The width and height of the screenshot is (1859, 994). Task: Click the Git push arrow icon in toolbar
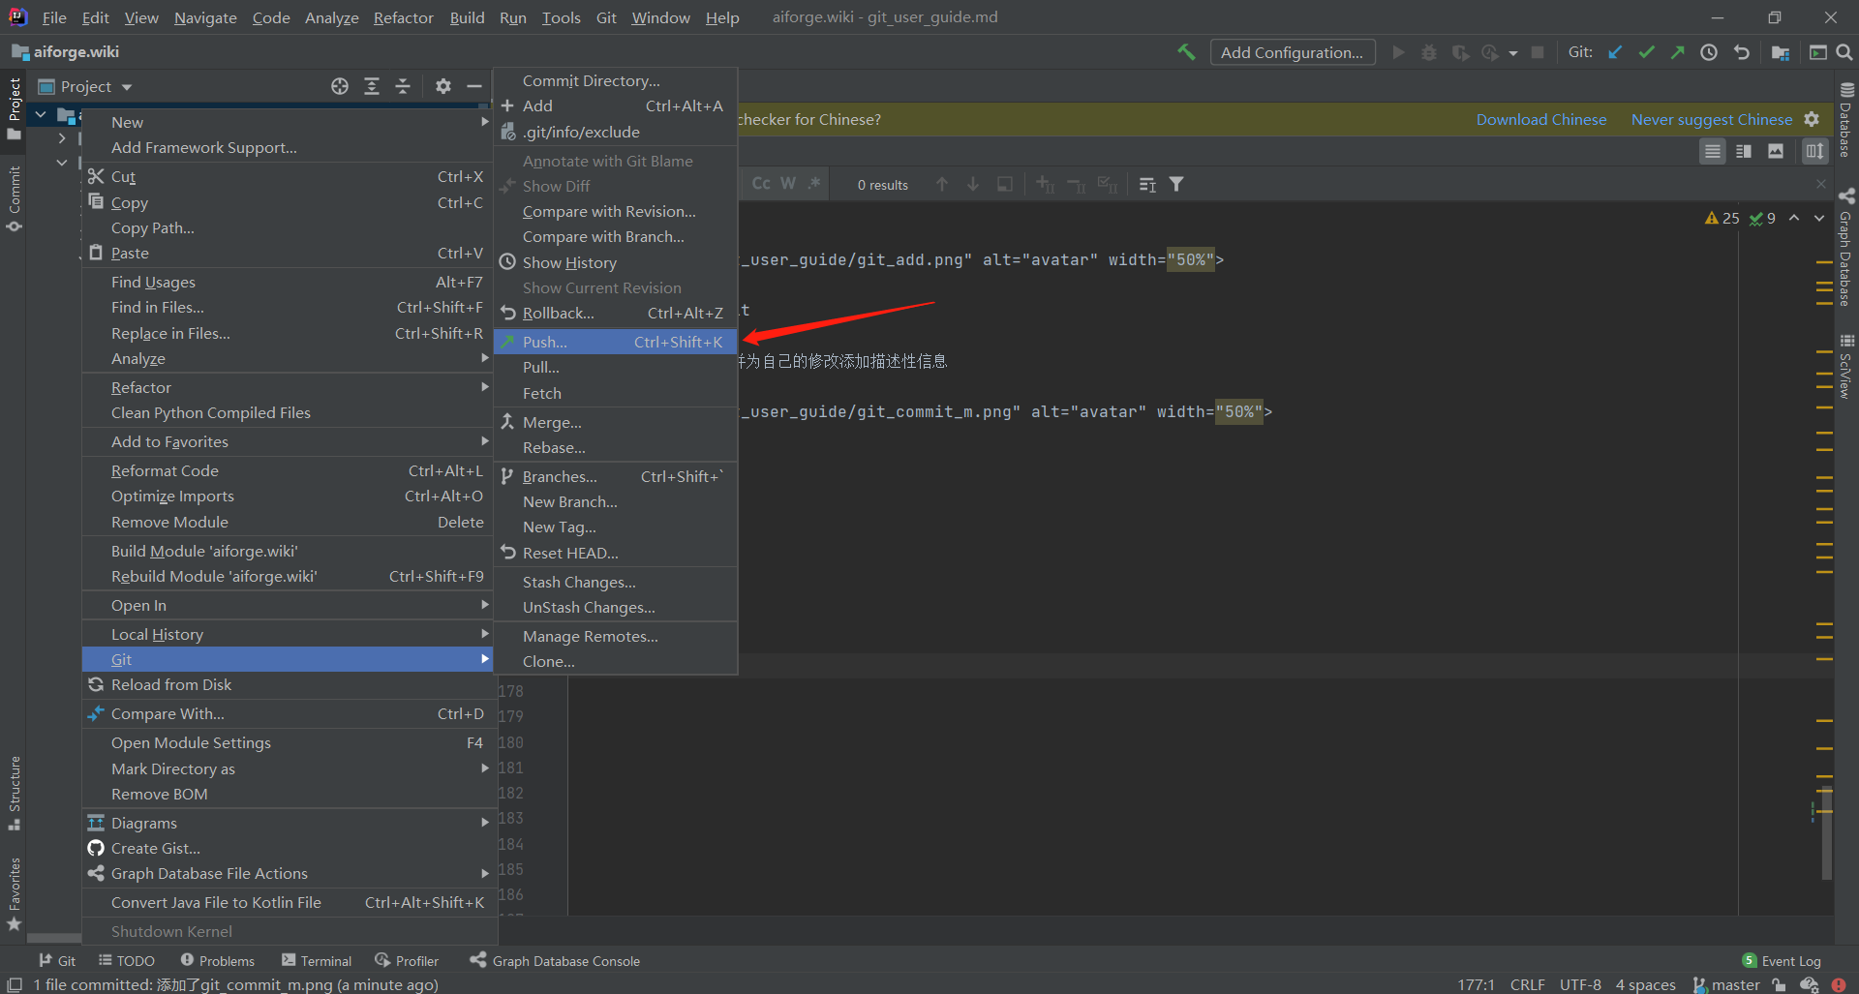pos(1677,52)
